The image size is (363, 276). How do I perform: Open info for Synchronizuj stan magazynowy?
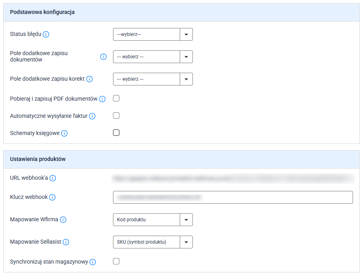(93, 262)
